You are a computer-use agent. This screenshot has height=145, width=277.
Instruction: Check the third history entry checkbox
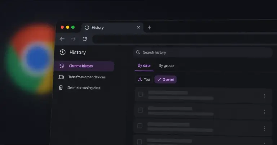click(x=140, y=126)
